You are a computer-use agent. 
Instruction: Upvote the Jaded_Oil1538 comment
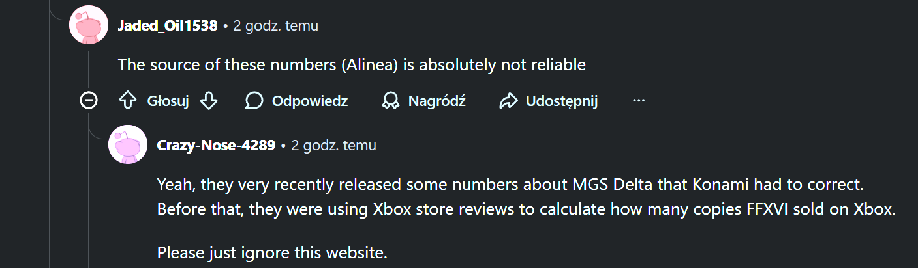[127, 101]
